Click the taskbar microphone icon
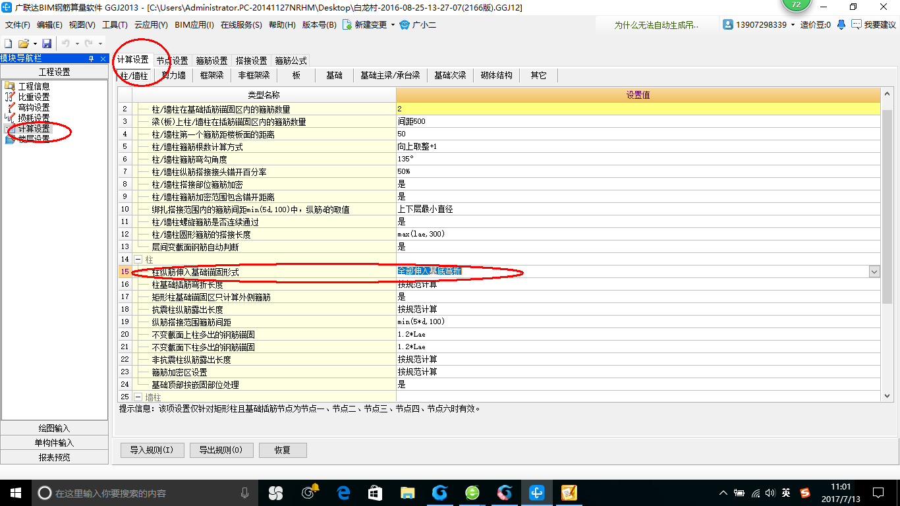 [x=245, y=493]
